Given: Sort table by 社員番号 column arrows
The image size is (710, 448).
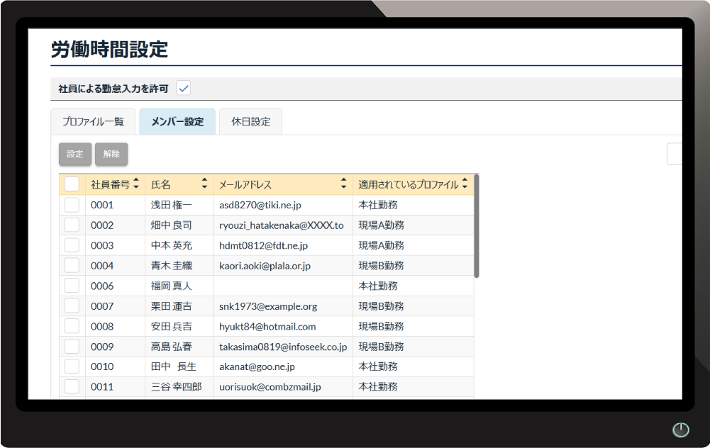Looking at the screenshot, I should (x=135, y=184).
